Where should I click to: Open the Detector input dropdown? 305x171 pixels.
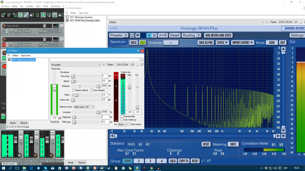(x=84, y=107)
